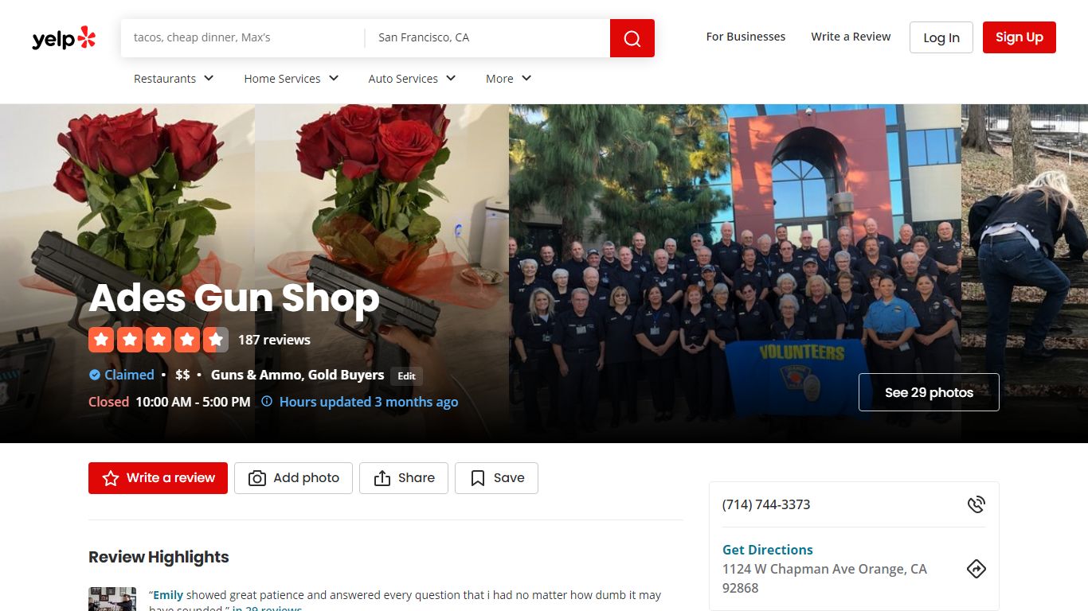Click the Get Directions link

tap(768, 550)
